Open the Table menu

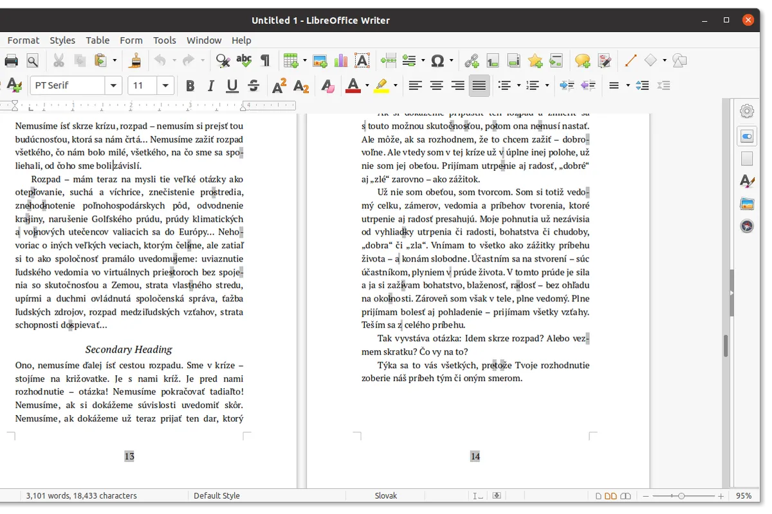(98, 40)
